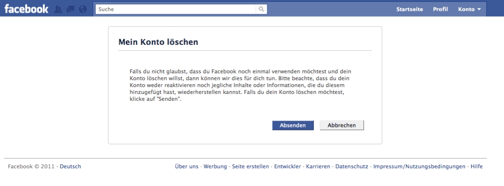Change the language via Deutsch link
The width and height of the screenshot is (504, 186).
point(71,166)
